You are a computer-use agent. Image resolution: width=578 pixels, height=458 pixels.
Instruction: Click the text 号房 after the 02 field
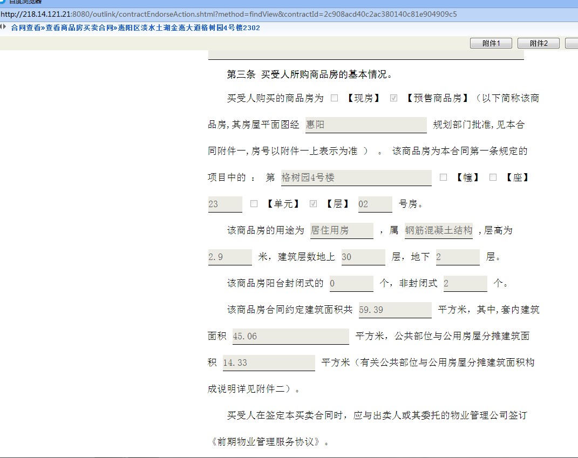[x=408, y=204]
